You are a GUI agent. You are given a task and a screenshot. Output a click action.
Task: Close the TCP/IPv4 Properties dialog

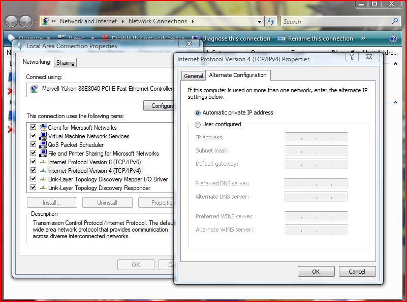[369, 57]
